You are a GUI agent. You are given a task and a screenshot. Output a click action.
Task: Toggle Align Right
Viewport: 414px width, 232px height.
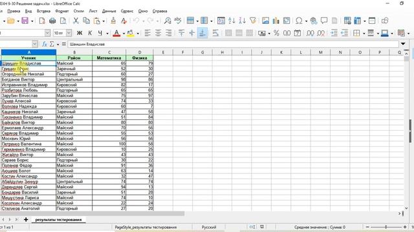tap(168, 33)
